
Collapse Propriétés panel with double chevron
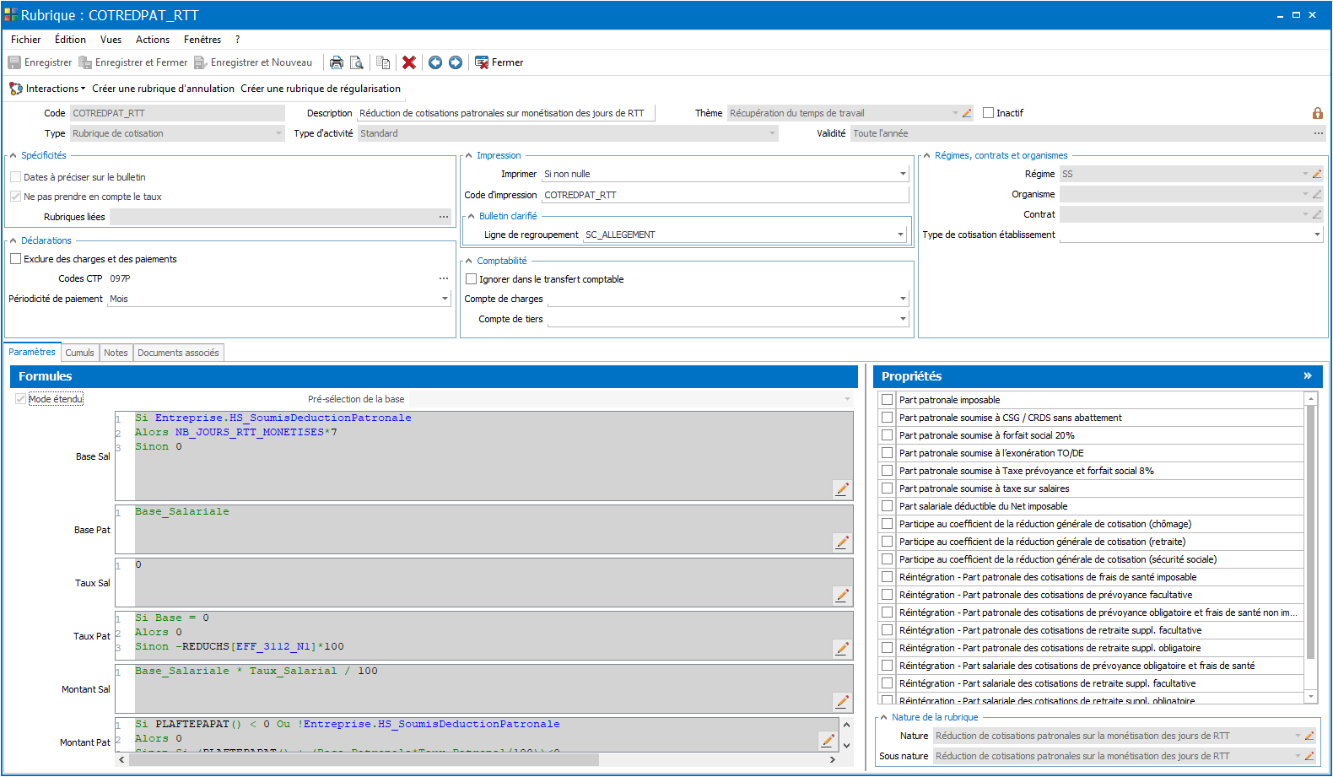pos(1308,376)
